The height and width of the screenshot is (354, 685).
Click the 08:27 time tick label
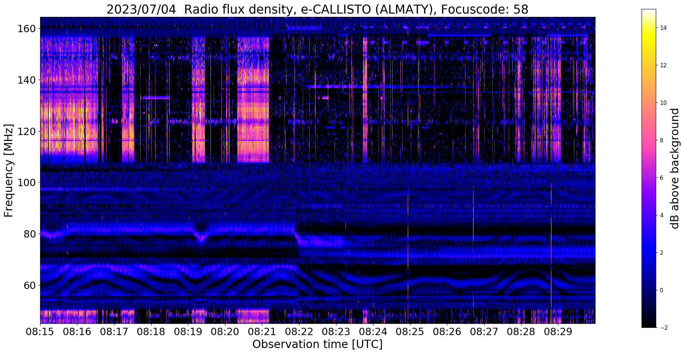click(x=484, y=332)
